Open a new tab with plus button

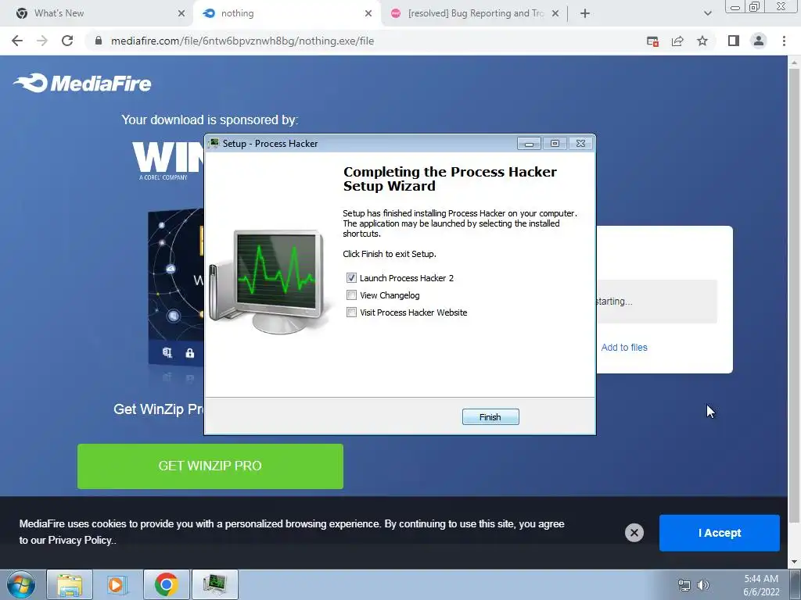tap(585, 13)
